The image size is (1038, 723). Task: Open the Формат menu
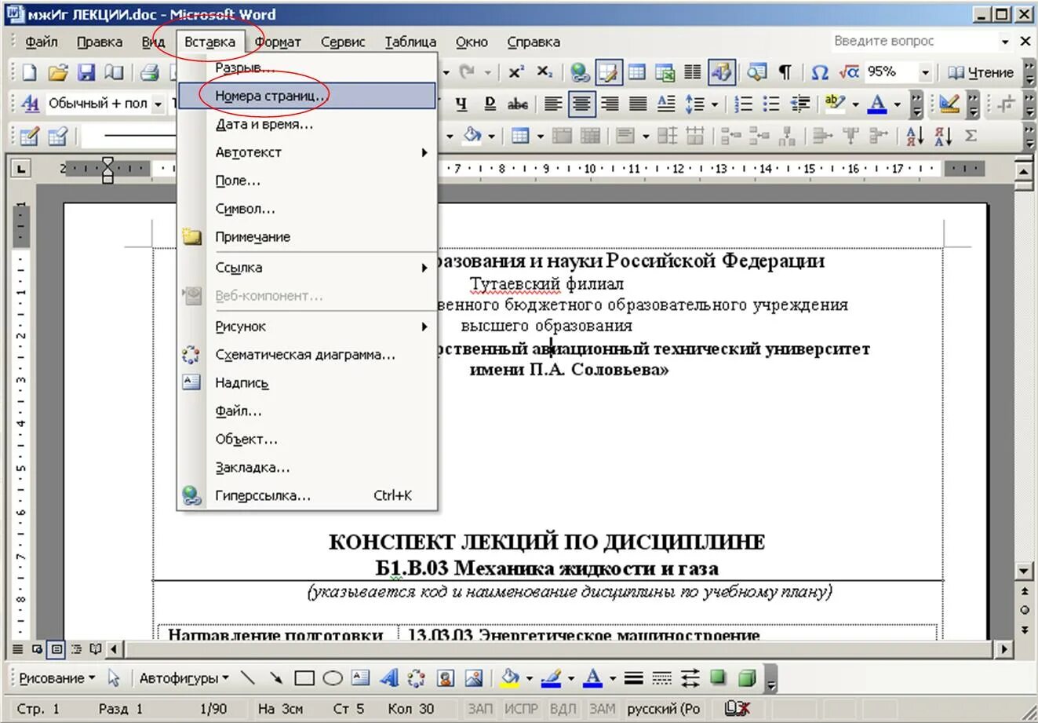click(x=278, y=42)
